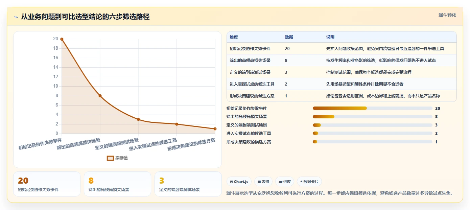470x210 pixels.
Task: Click the progress bar for 形成决策建议的候选方案
Action: pos(373,142)
